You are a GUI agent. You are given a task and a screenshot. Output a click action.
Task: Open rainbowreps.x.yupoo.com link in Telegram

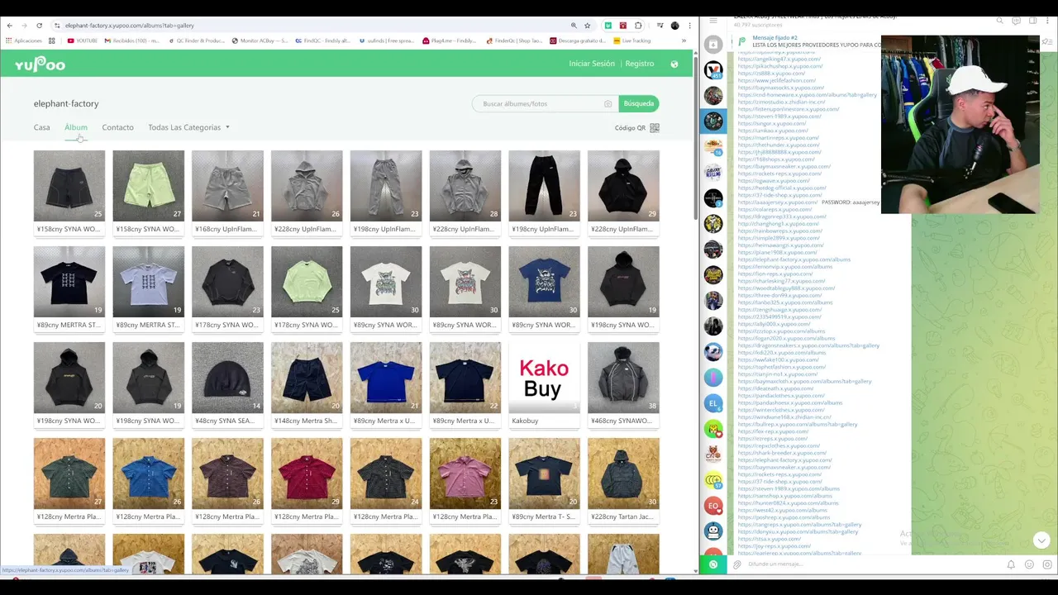pyautogui.click(x=780, y=231)
